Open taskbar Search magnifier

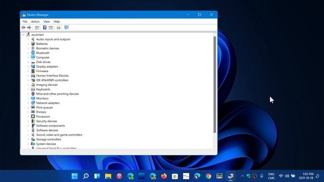[x=86, y=176]
